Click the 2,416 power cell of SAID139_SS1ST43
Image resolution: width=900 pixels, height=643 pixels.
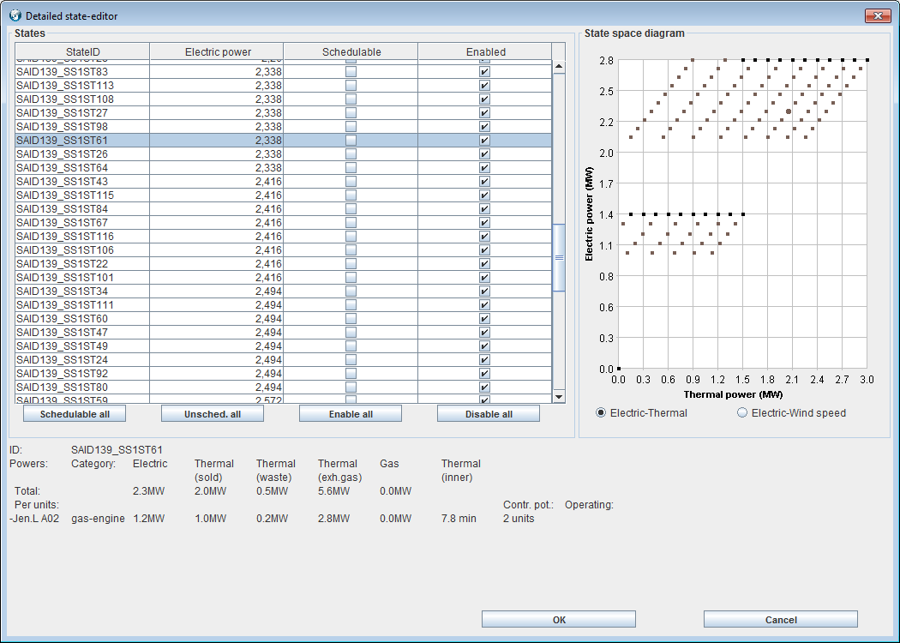click(x=217, y=182)
